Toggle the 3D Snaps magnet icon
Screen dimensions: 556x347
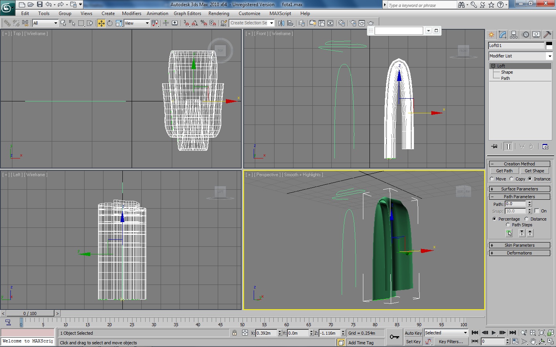tap(186, 23)
